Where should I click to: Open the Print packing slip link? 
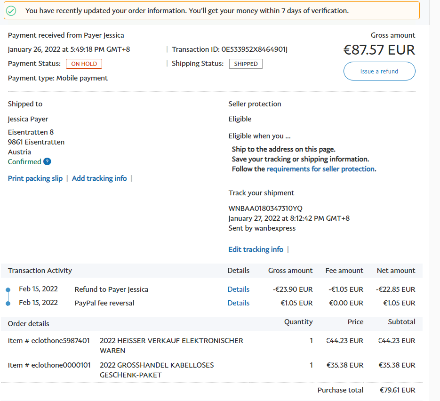pyautogui.click(x=35, y=178)
